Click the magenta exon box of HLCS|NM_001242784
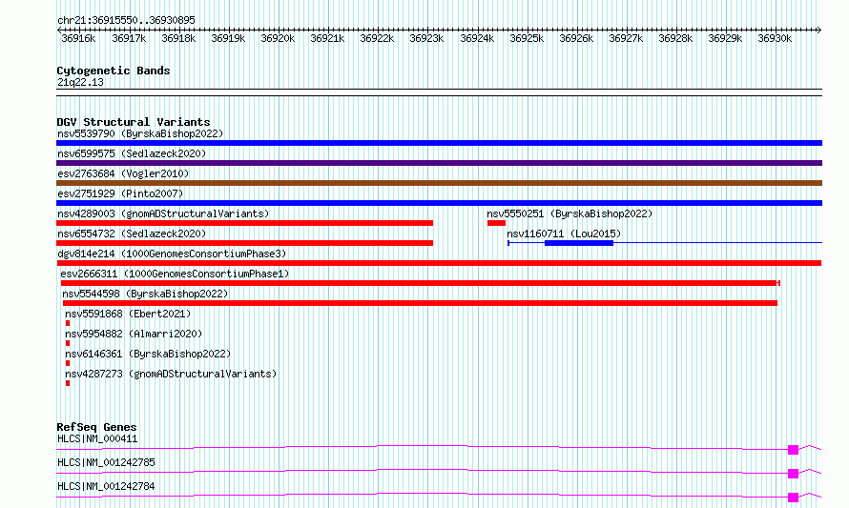 click(794, 498)
